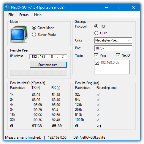Click average TX value 97.68
The image size is (144, 144).
[37, 126]
